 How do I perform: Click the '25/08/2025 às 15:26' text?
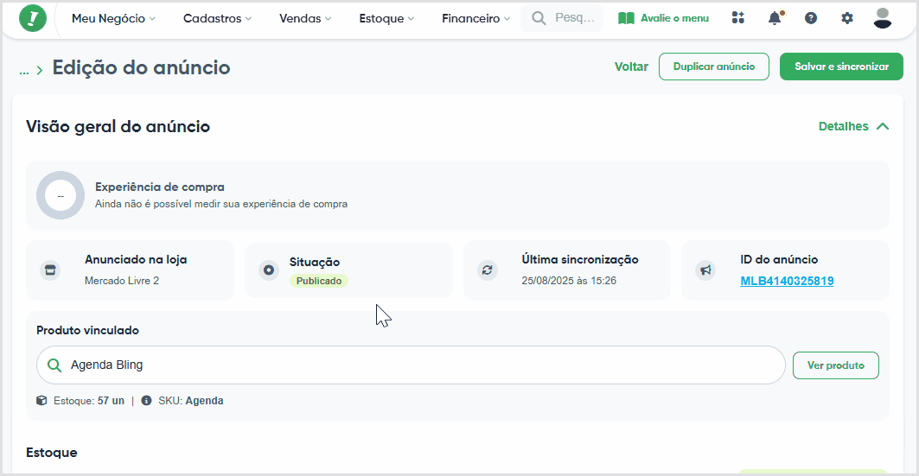[x=569, y=281]
